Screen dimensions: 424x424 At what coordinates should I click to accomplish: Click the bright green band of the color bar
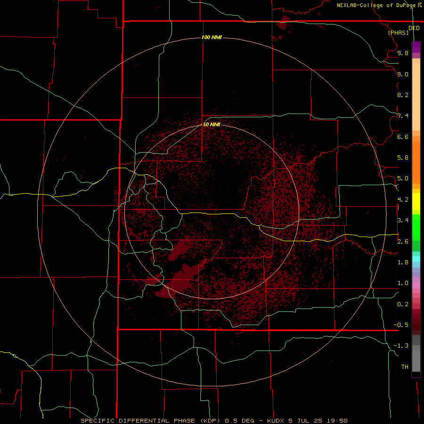pos(416,227)
